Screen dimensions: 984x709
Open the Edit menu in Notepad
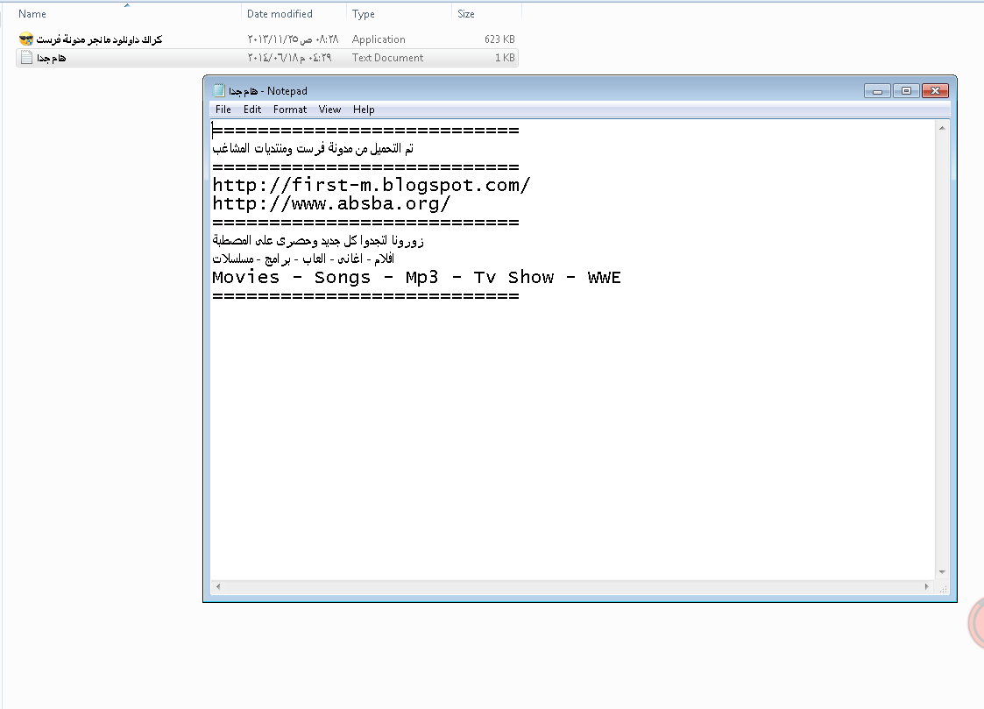click(252, 110)
